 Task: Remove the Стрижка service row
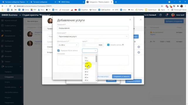point(139,47)
